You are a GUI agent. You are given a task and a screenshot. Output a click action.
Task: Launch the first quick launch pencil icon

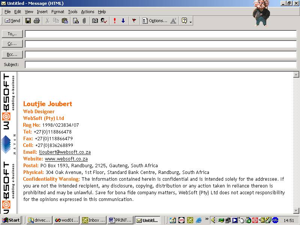pos(173,220)
